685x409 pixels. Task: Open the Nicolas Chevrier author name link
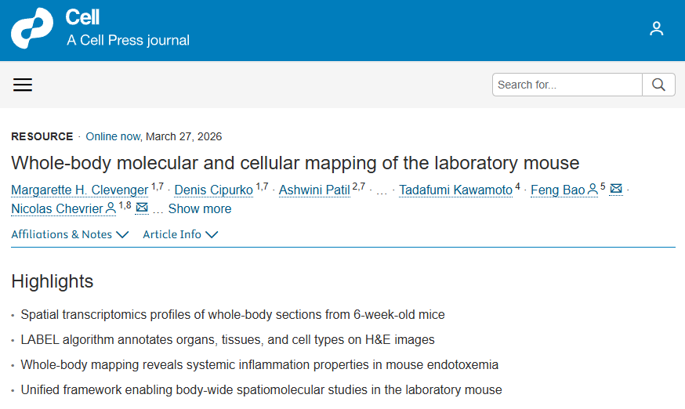(57, 208)
